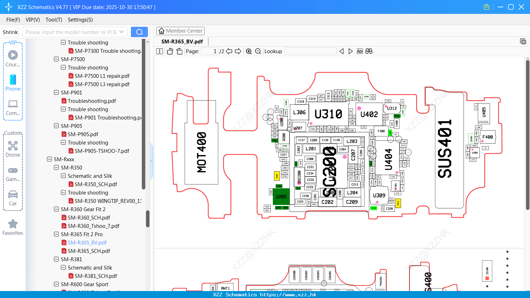
Task: Select the Computer category icon
Action: [13, 104]
